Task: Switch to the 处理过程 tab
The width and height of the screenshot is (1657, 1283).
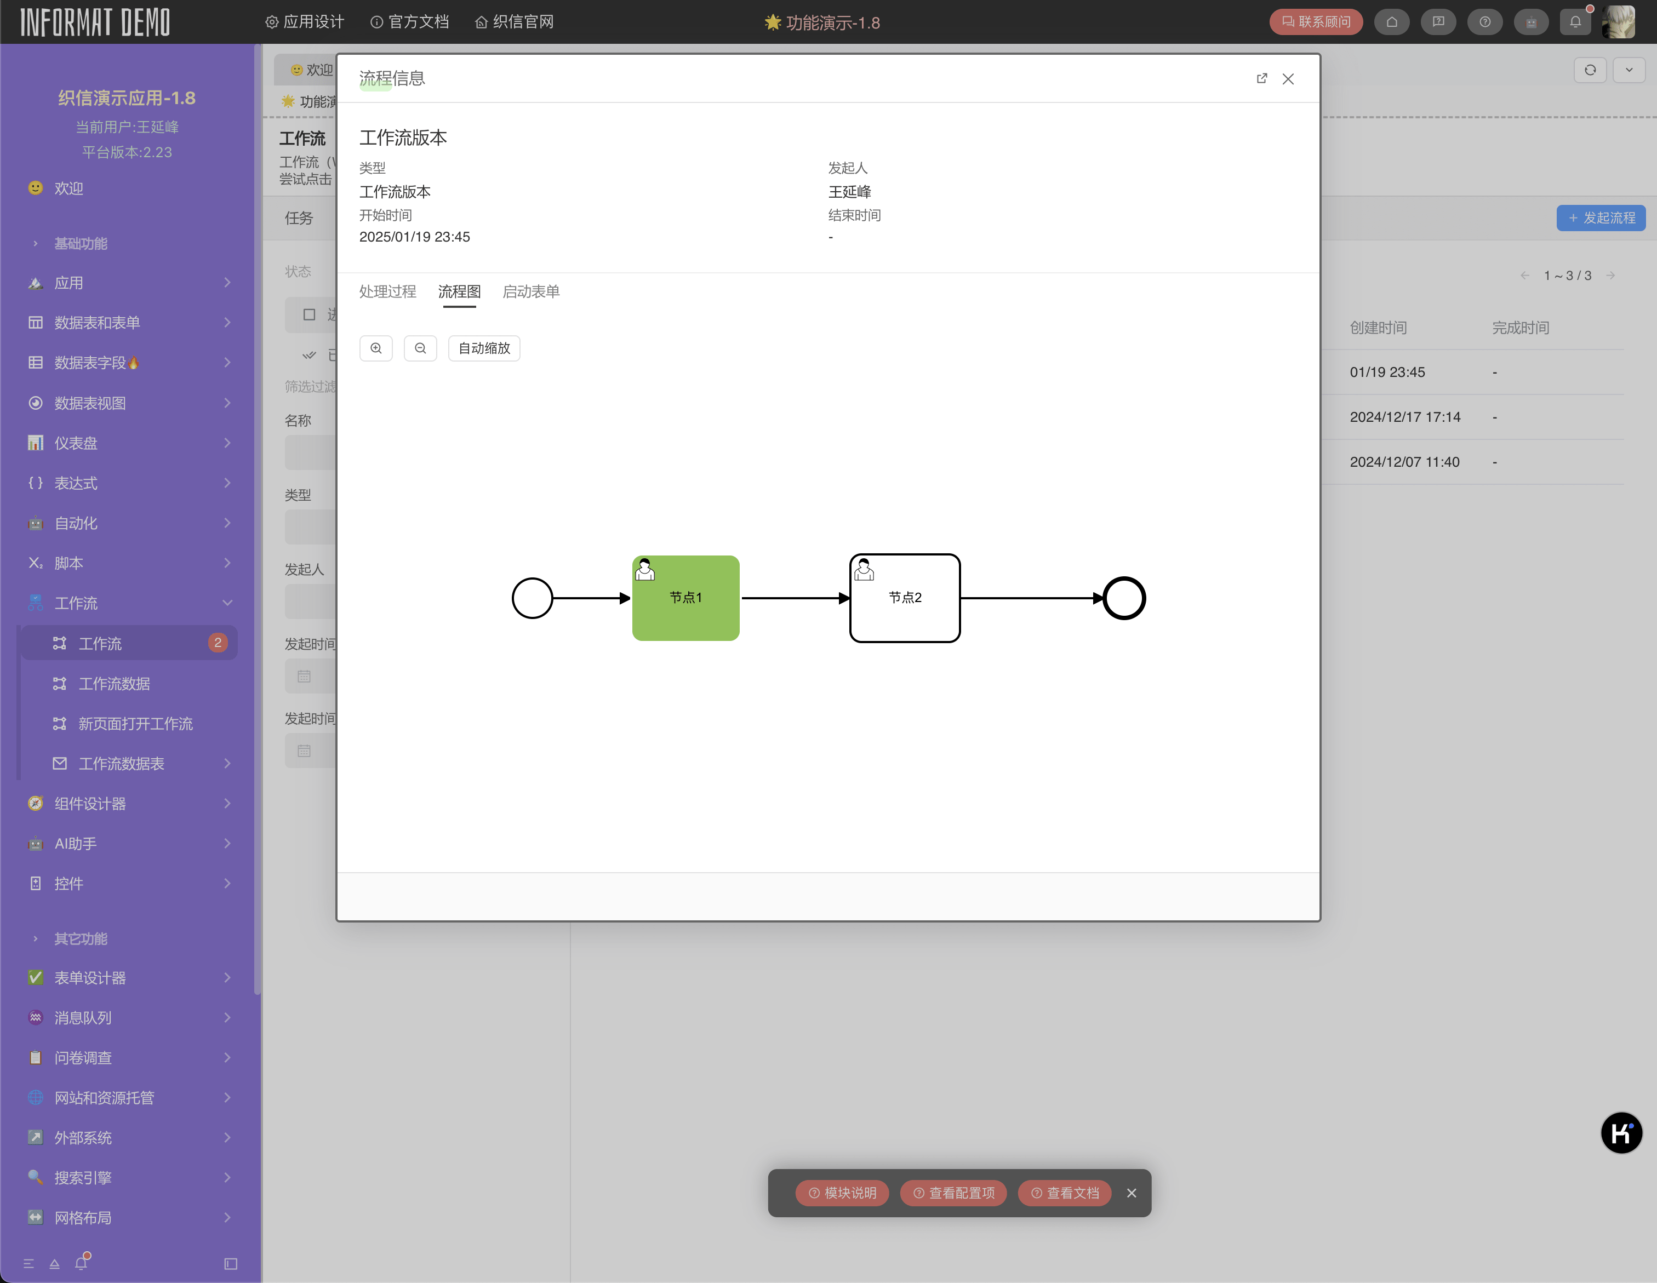Action: click(388, 291)
